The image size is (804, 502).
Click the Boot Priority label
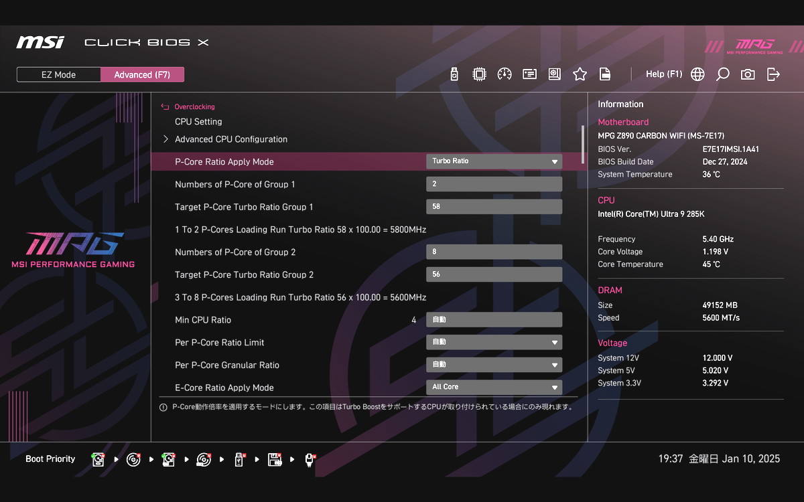(x=50, y=459)
